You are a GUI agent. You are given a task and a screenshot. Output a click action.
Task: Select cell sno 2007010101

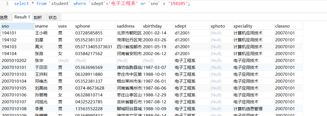[18, 67]
